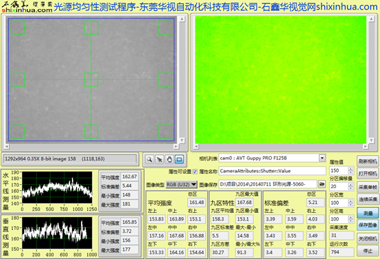Open the 相机列表 camera dropdown
Screen dimensions: 380x259
pos(322,158)
